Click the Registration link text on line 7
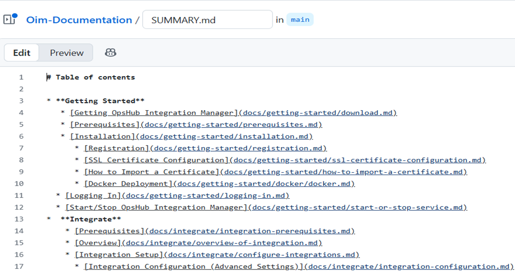 [x=117, y=148]
